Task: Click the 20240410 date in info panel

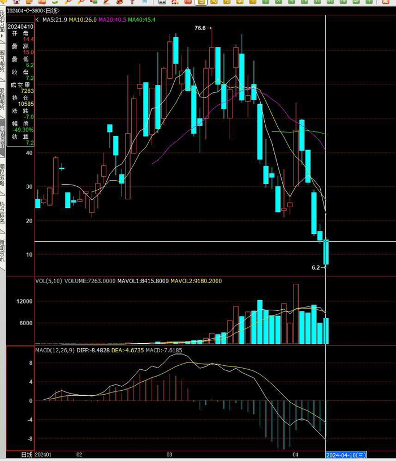Action: tap(20, 27)
